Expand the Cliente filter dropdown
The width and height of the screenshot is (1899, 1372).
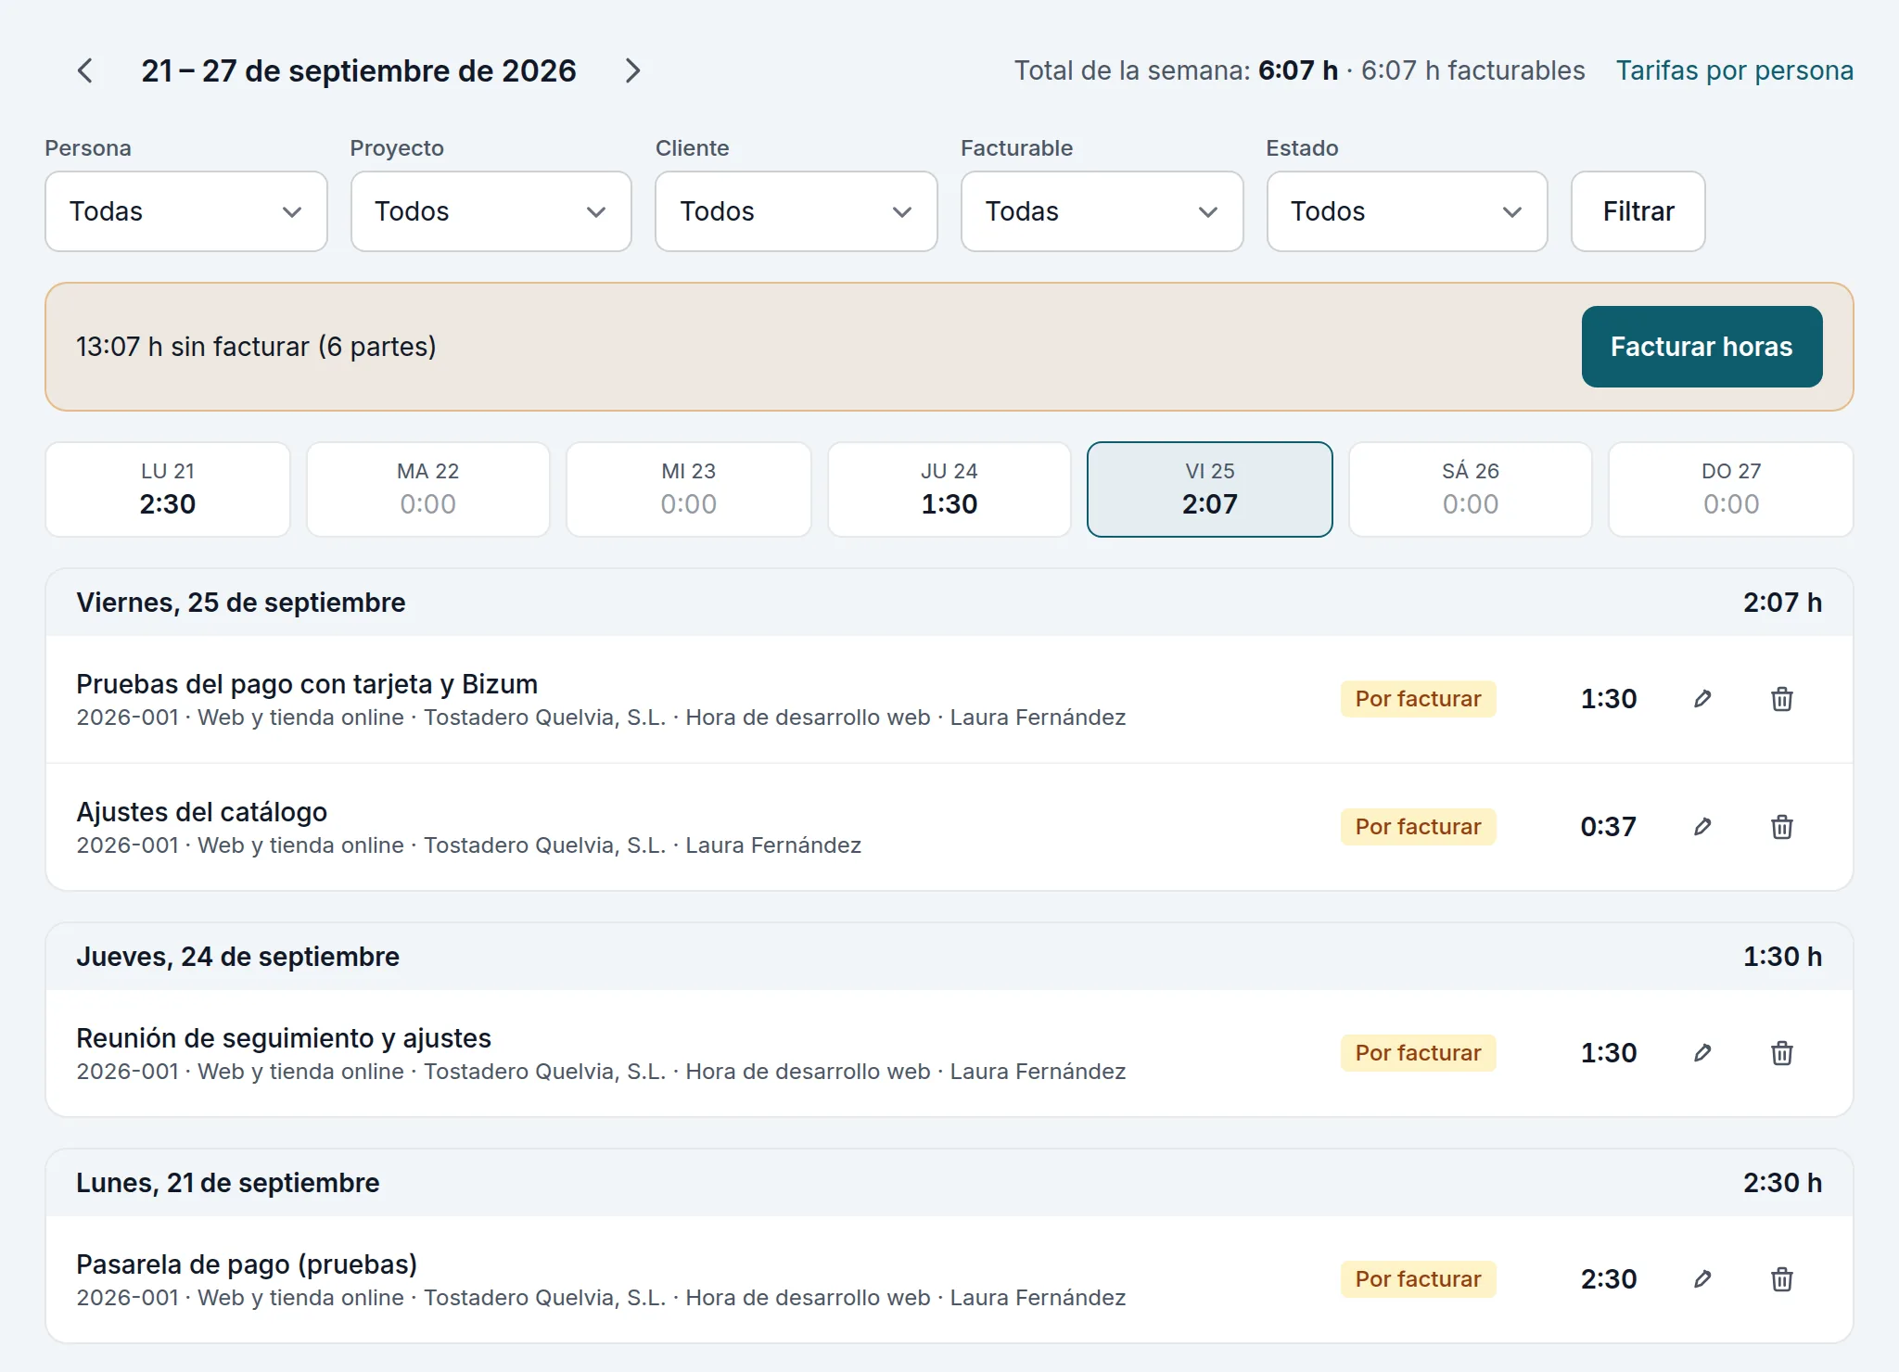(x=797, y=211)
